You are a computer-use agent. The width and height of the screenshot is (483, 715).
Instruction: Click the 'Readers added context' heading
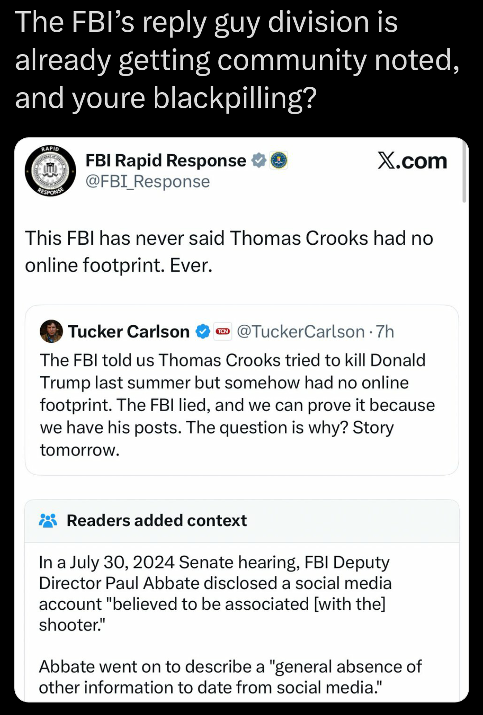pyautogui.click(x=157, y=520)
